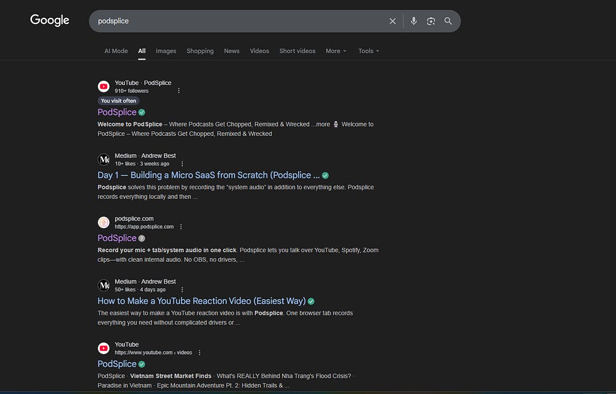Open three-dot menu beside 910+ followers

click(x=179, y=91)
